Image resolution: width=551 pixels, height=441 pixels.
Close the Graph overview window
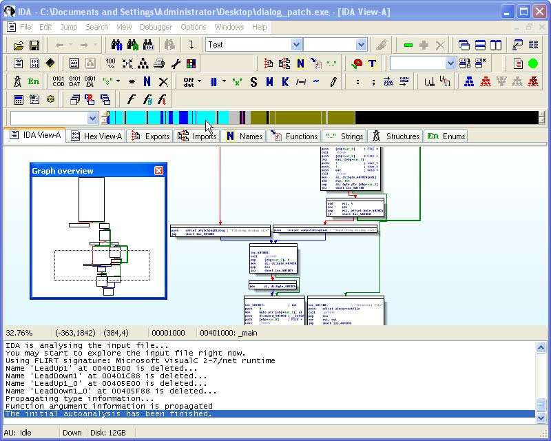coord(159,171)
